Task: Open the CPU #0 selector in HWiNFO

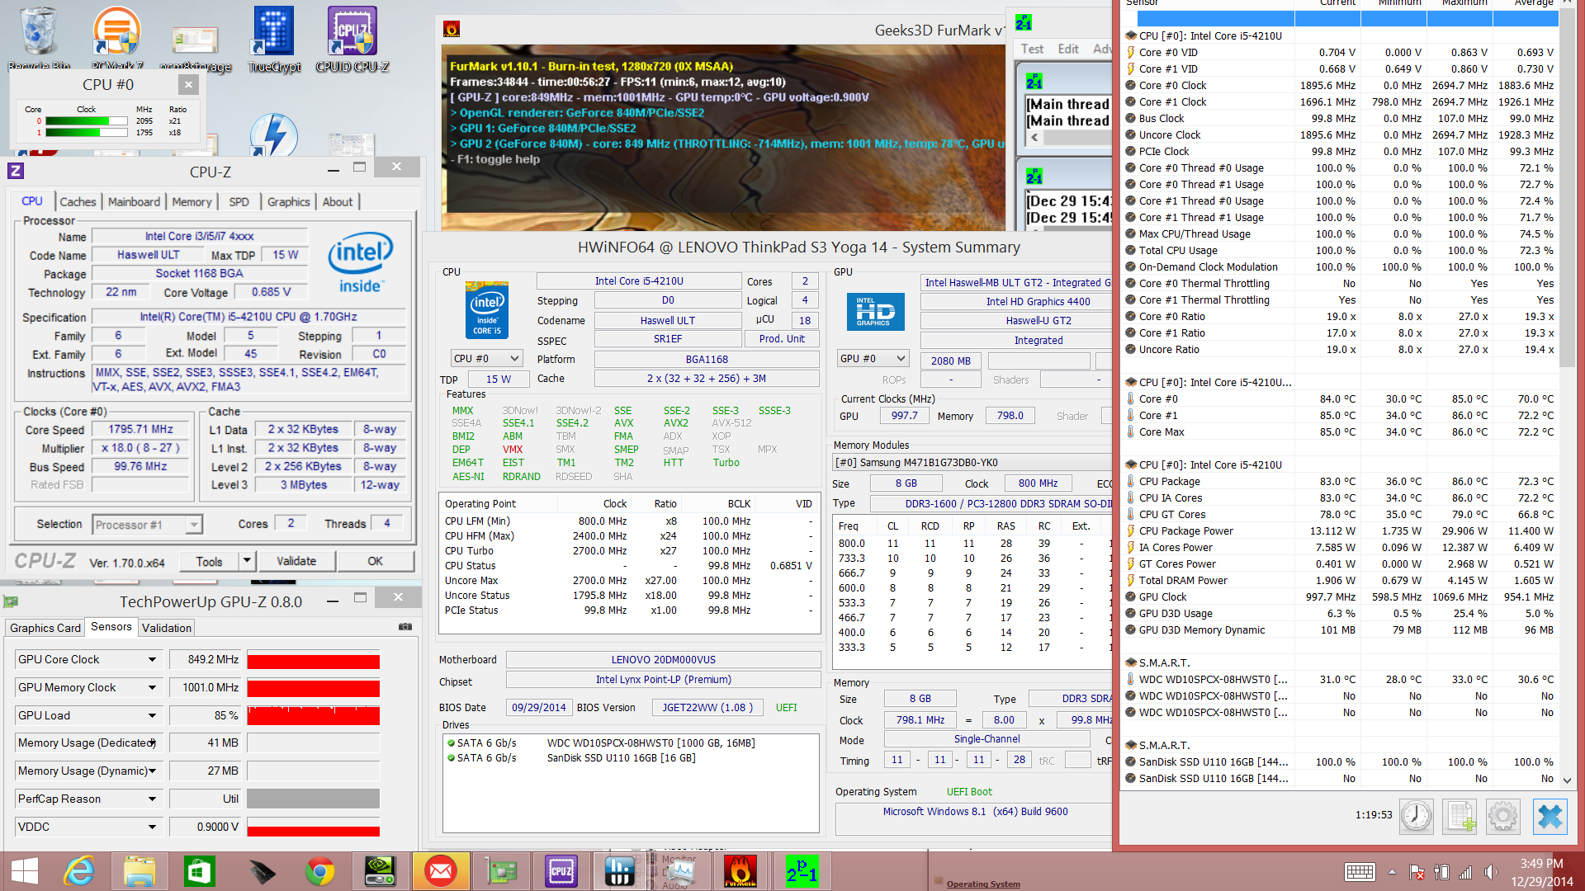Action: pyautogui.click(x=487, y=359)
